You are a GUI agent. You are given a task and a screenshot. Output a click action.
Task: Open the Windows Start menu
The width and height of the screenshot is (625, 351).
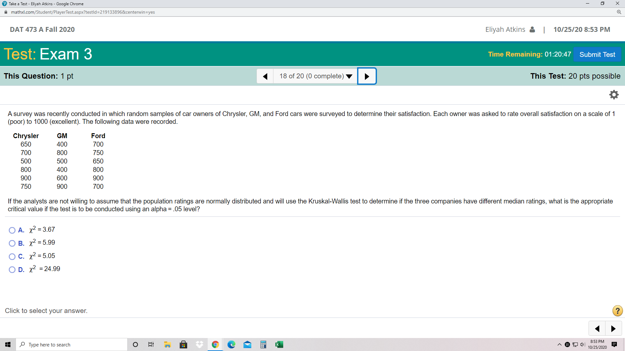pyautogui.click(x=8, y=344)
